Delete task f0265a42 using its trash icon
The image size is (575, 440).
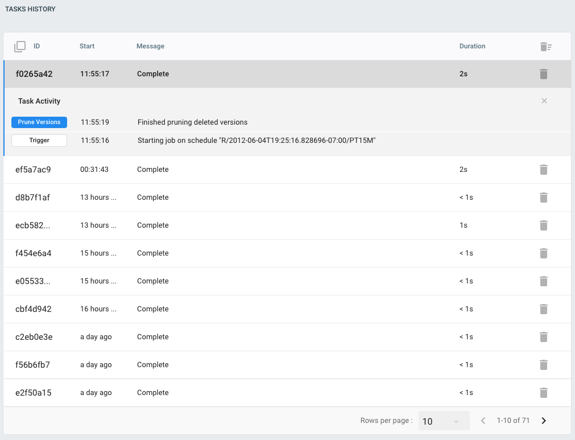(543, 74)
